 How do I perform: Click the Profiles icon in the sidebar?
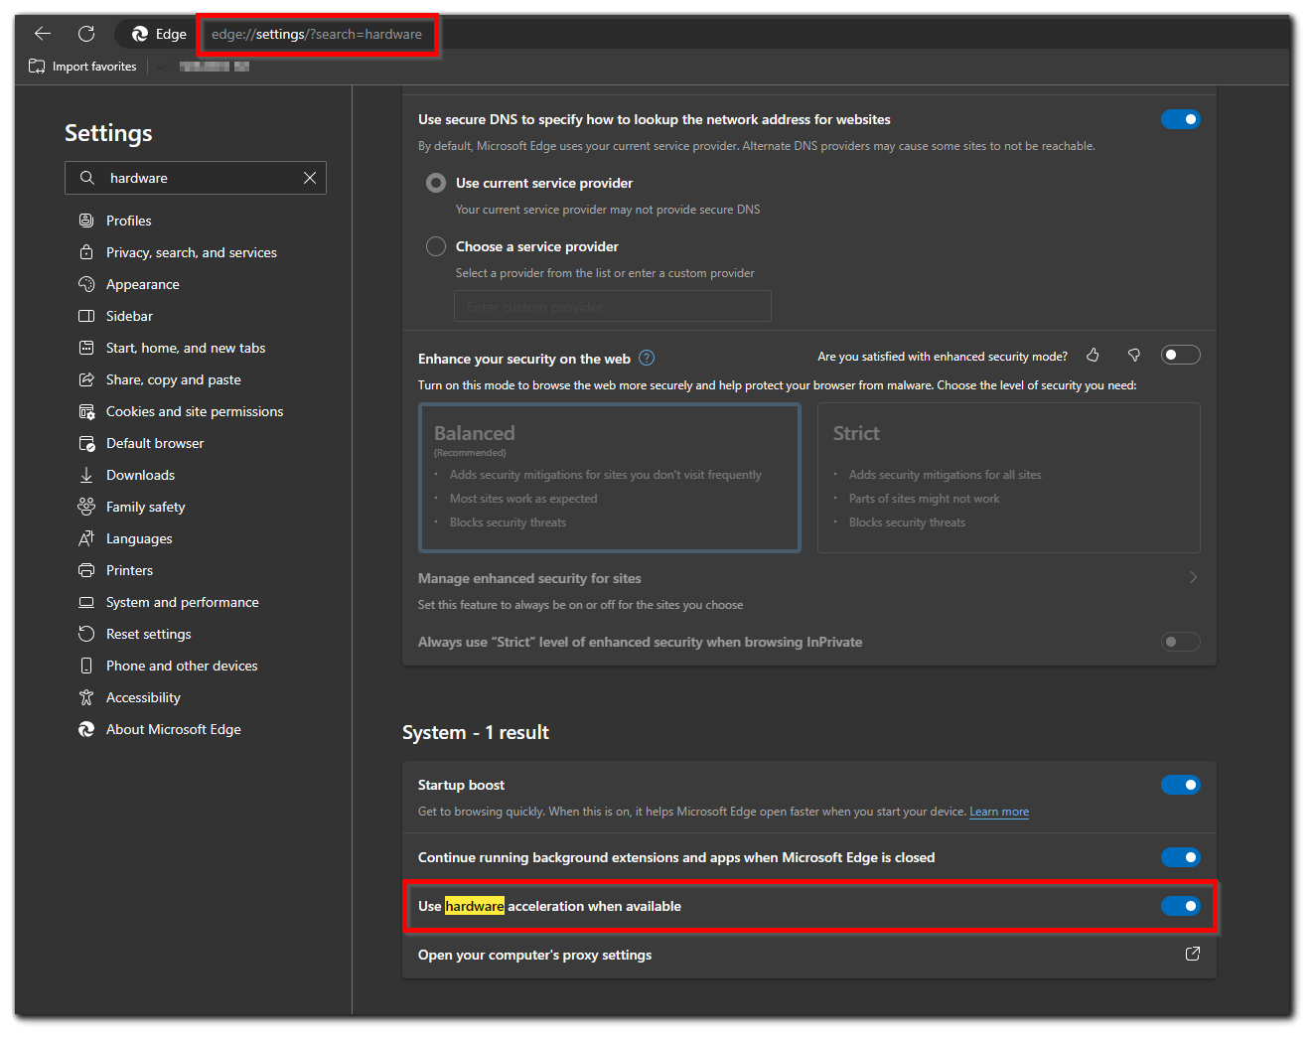(x=86, y=220)
